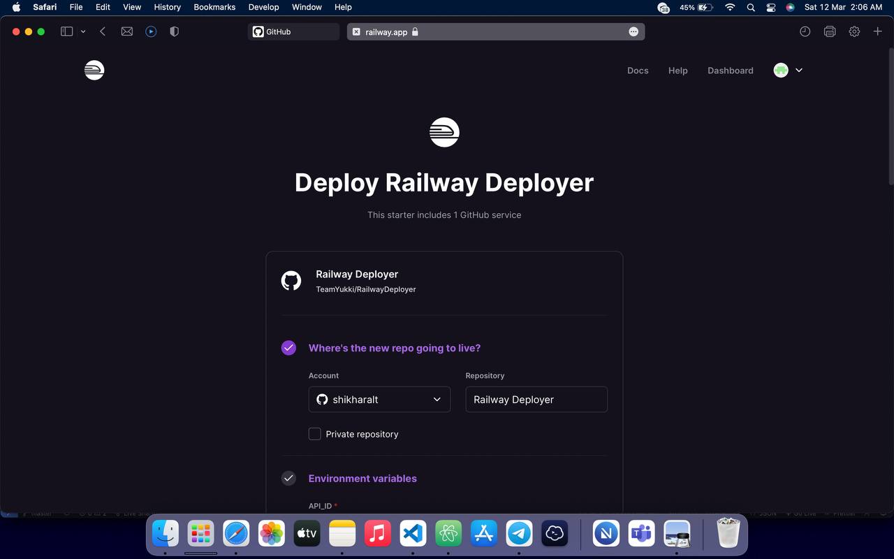Screen dimensions: 894x559
Task: Click "This starter includes 1 GitHub service" text
Action: 444,215
